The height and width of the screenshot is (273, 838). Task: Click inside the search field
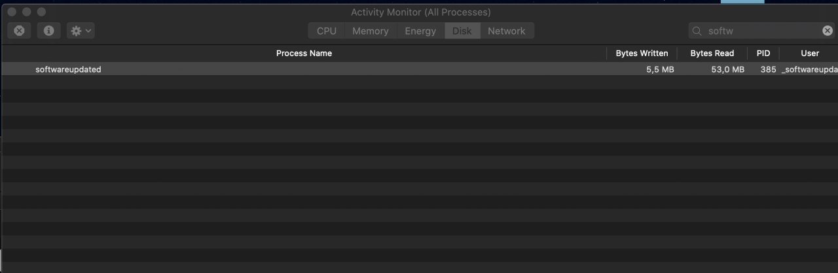click(x=762, y=31)
